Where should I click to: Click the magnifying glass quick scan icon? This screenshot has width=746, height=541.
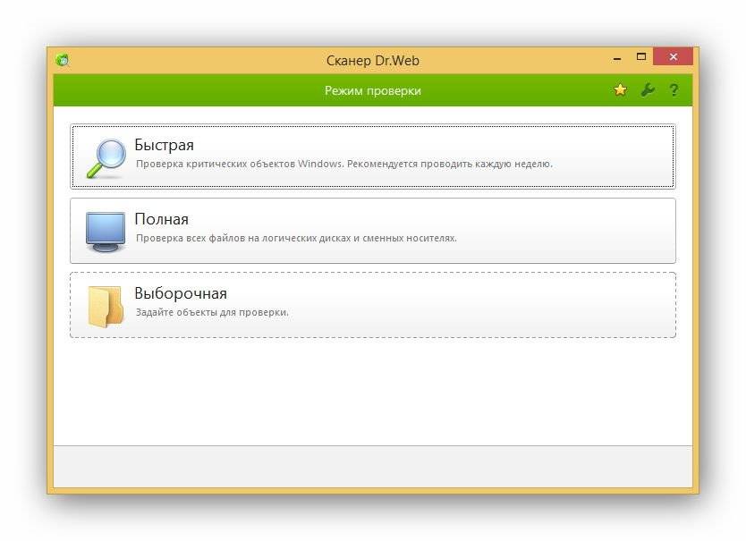(x=106, y=158)
